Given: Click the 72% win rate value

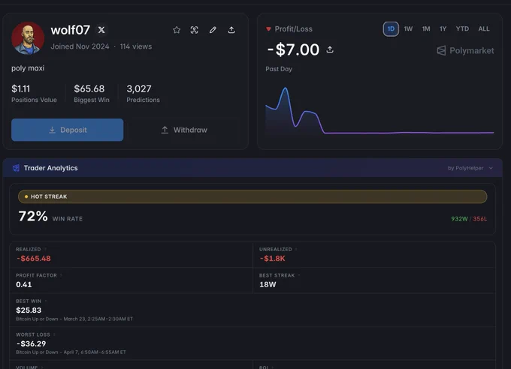Looking at the screenshot, I should point(33,217).
